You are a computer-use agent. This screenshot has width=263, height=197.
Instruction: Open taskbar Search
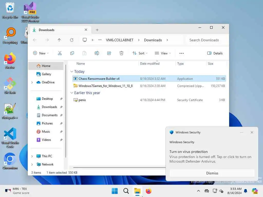[x=126, y=191]
